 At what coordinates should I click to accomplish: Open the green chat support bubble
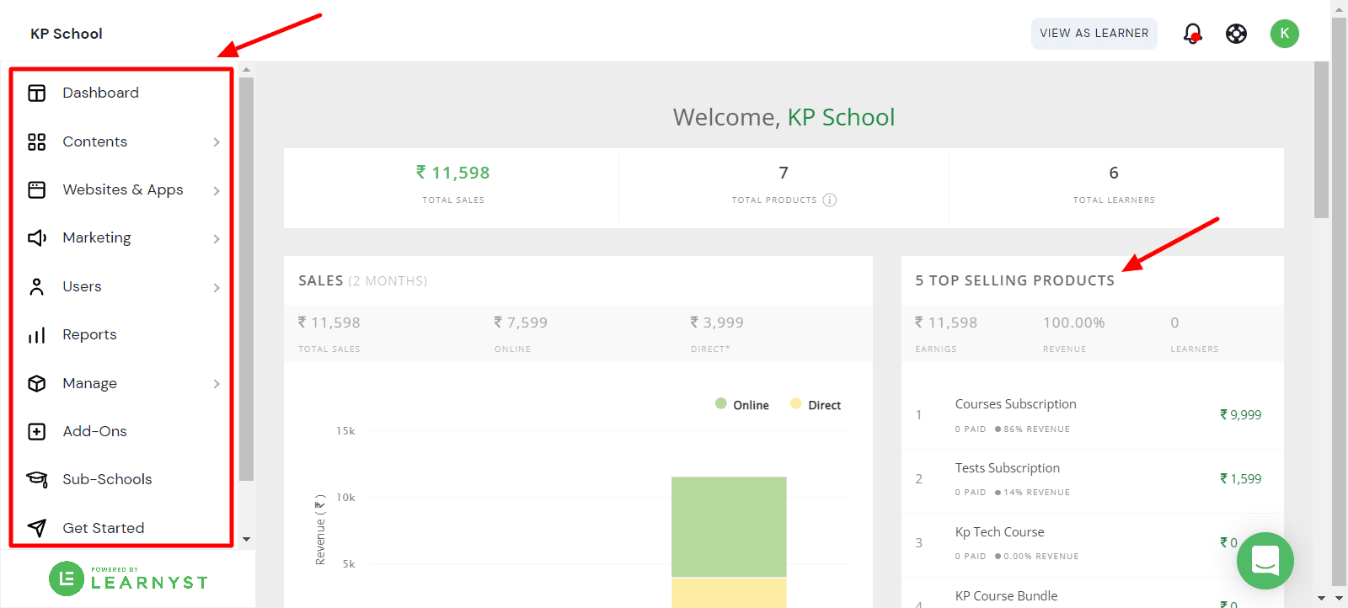[x=1265, y=561]
